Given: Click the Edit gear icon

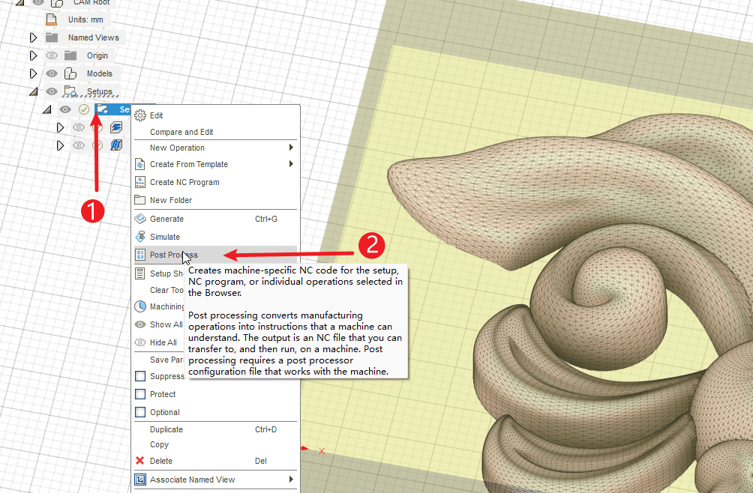Looking at the screenshot, I should click(140, 115).
